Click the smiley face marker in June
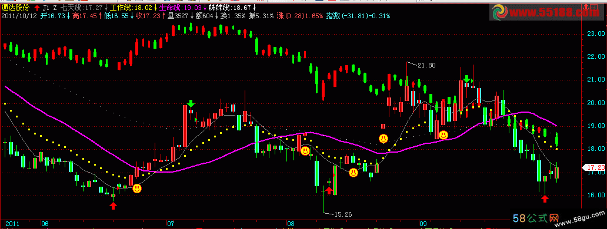The height and width of the screenshot is (229, 607). [137, 188]
